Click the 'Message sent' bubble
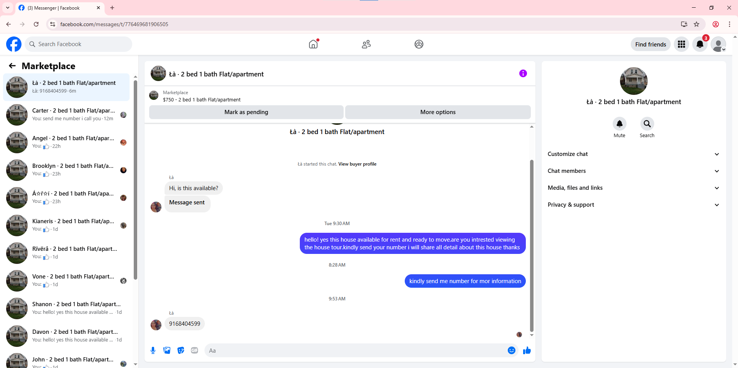This screenshot has width=738, height=368. point(187,204)
